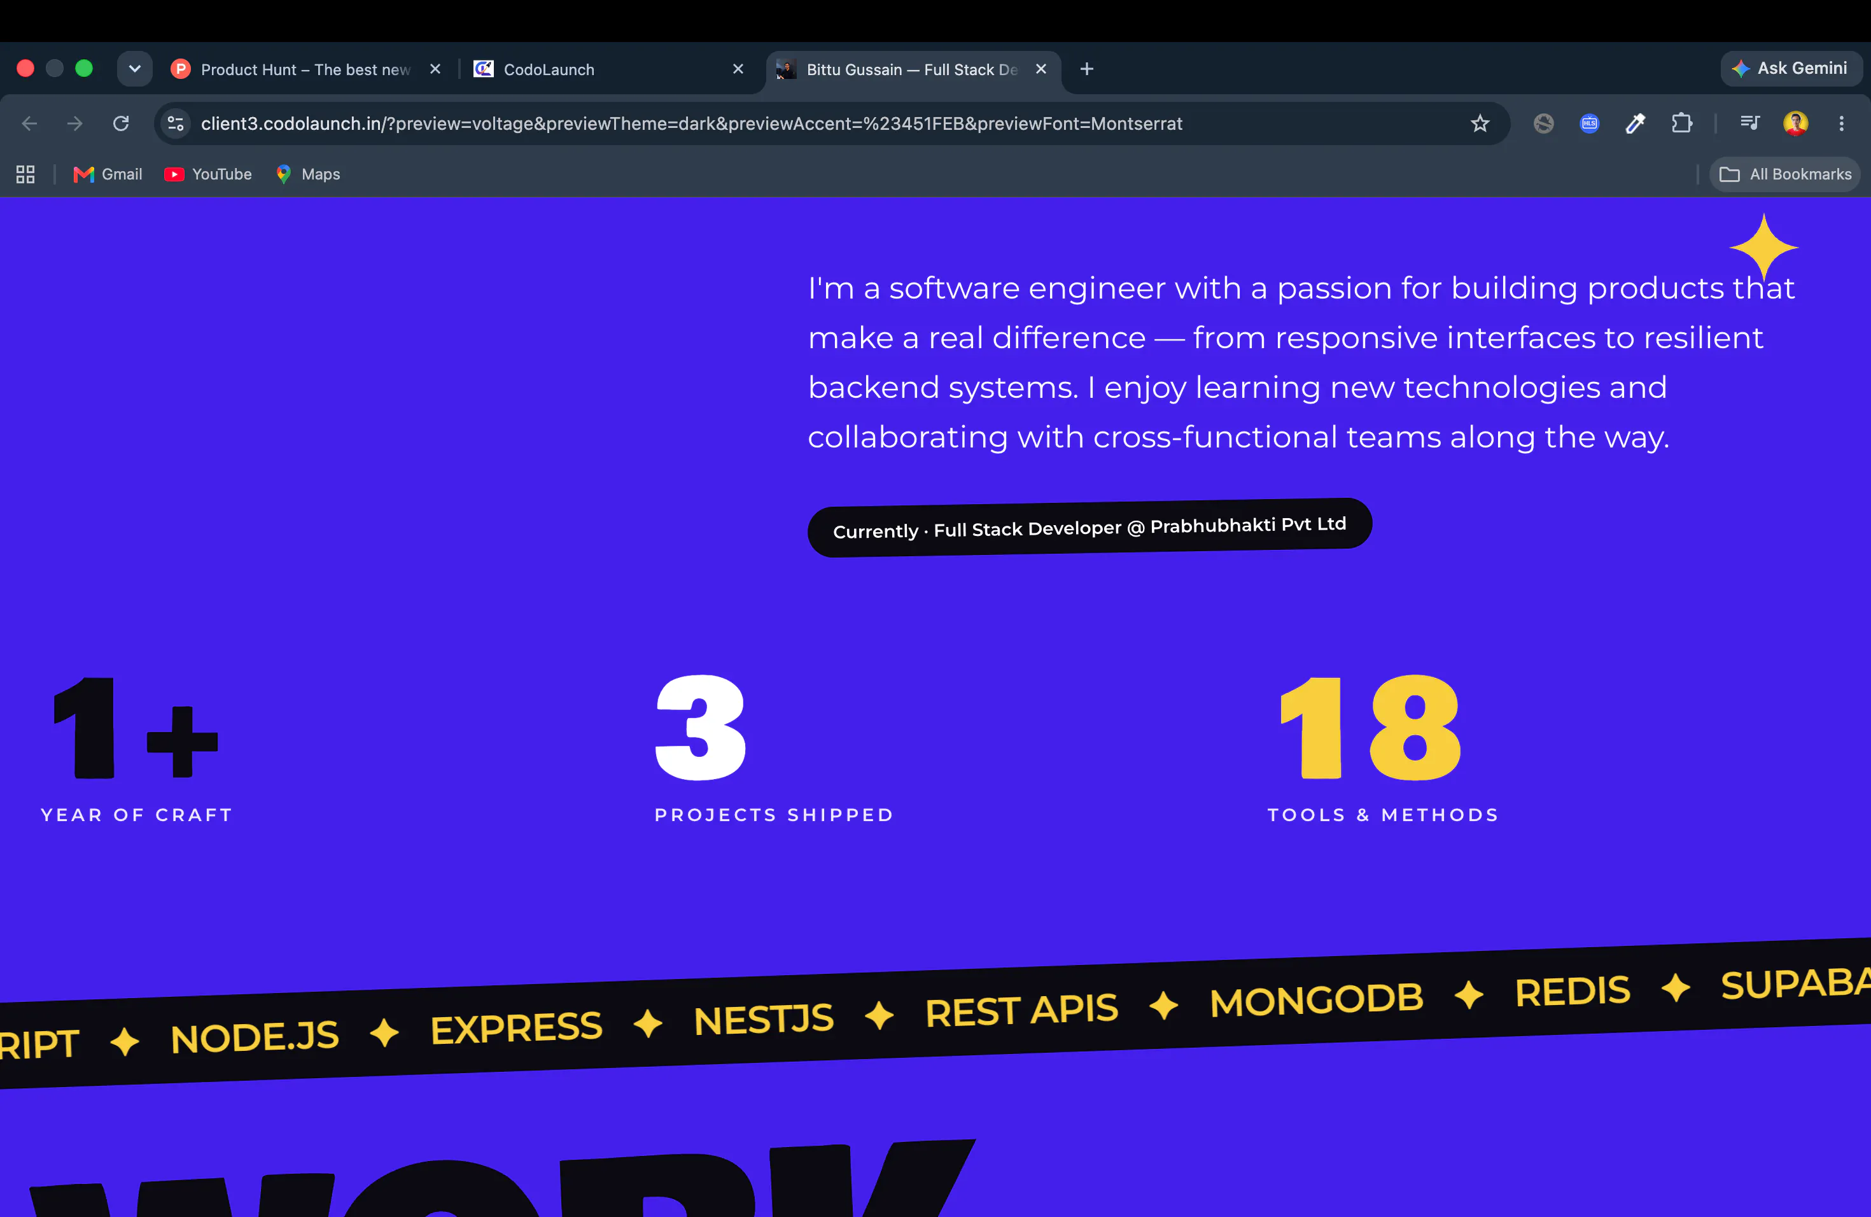Close the CodoLaunch tab

coord(738,69)
